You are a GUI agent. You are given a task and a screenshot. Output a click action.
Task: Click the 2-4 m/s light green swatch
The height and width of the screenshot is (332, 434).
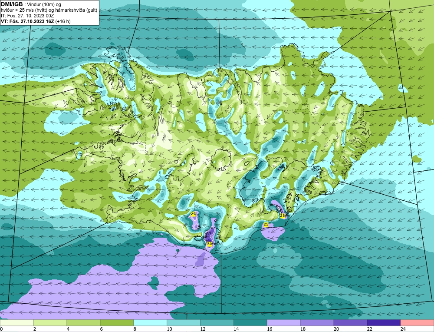pyautogui.click(x=50, y=323)
